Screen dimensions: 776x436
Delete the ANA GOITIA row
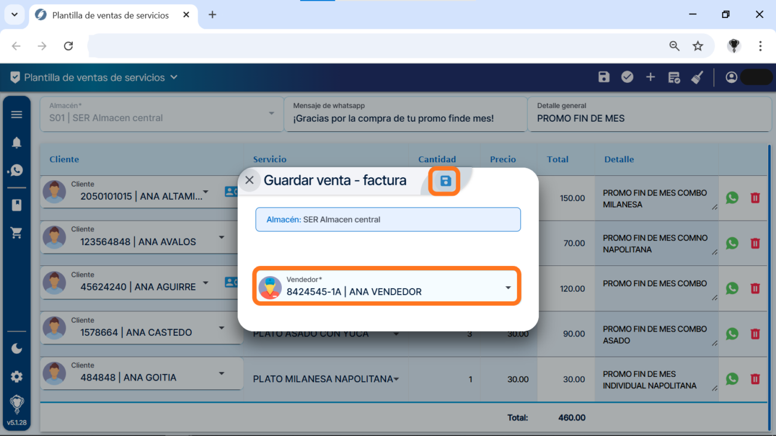pos(755,379)
